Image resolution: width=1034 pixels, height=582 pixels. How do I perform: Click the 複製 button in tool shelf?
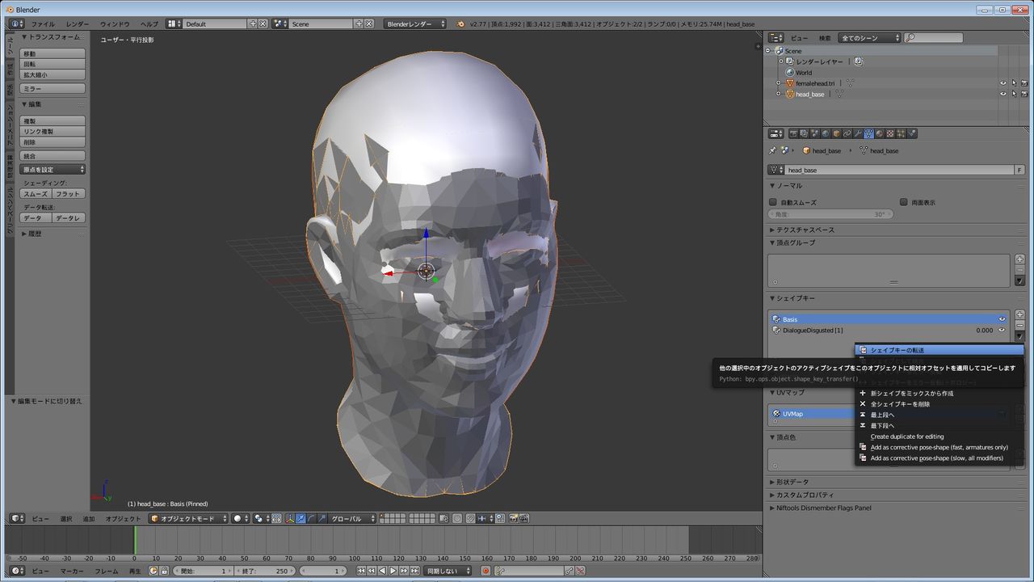pos(53,121)
